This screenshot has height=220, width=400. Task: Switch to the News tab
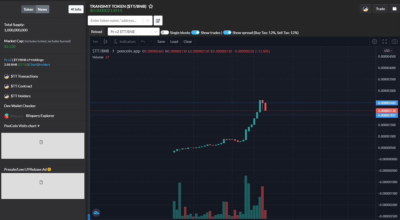(x=42, y=9)
